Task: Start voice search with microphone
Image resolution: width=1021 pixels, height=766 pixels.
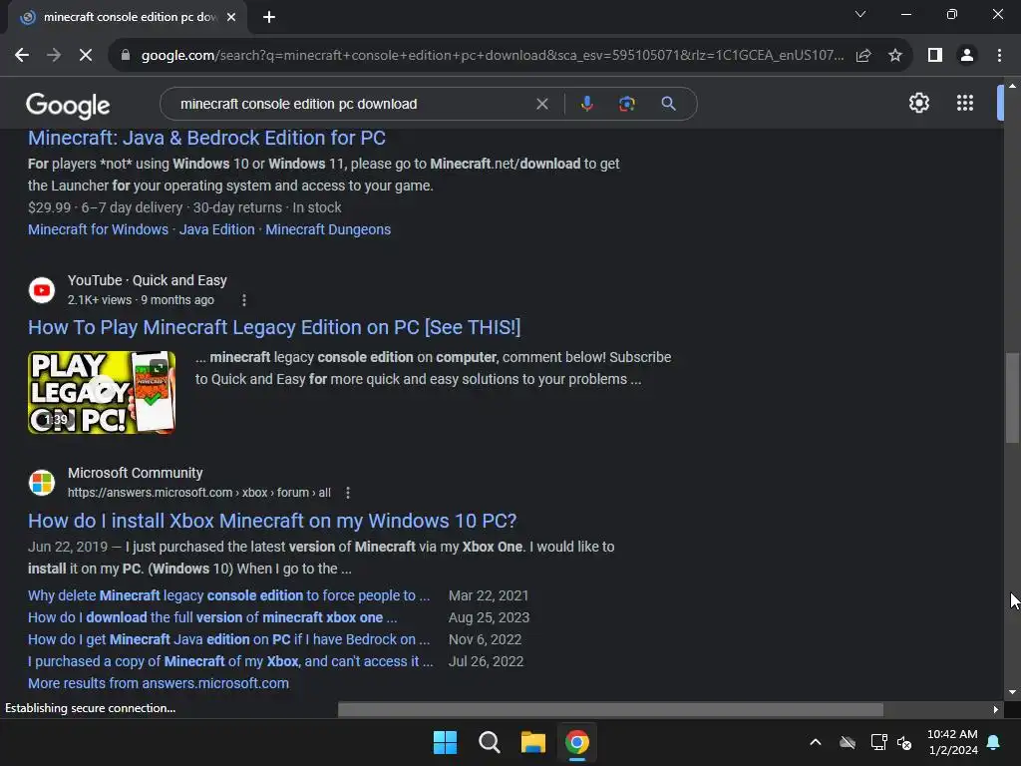Action: pos(586,104)
